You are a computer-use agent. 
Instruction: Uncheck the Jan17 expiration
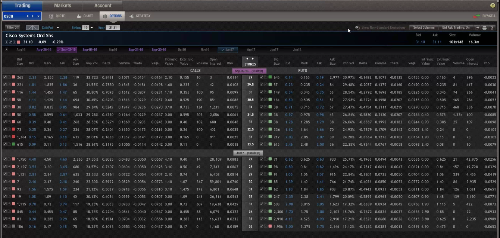pos(228,49)
